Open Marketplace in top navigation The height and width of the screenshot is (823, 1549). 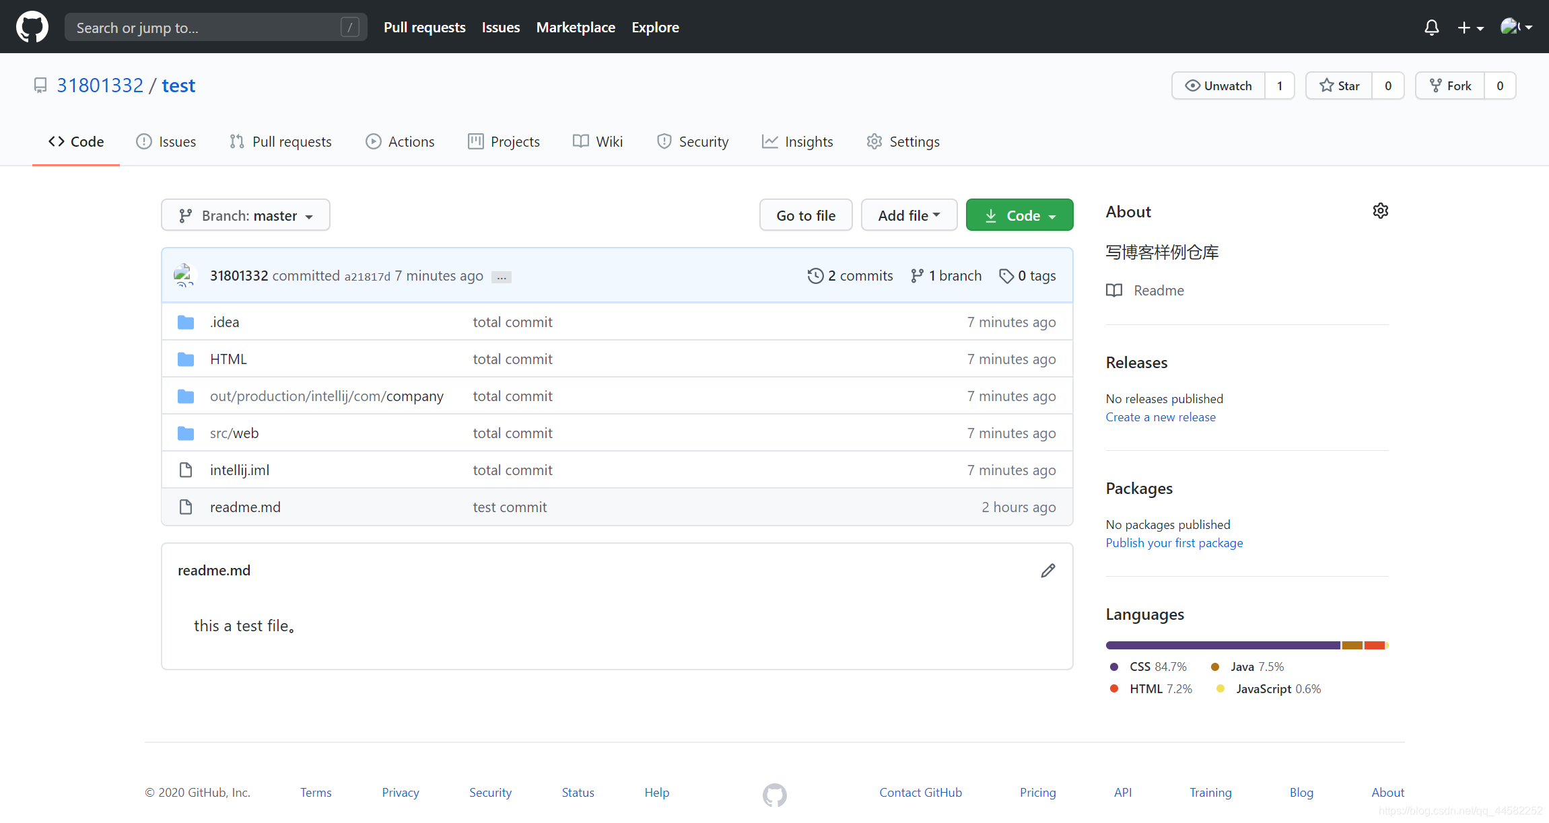pyautogui.click(x=576, y=27)
